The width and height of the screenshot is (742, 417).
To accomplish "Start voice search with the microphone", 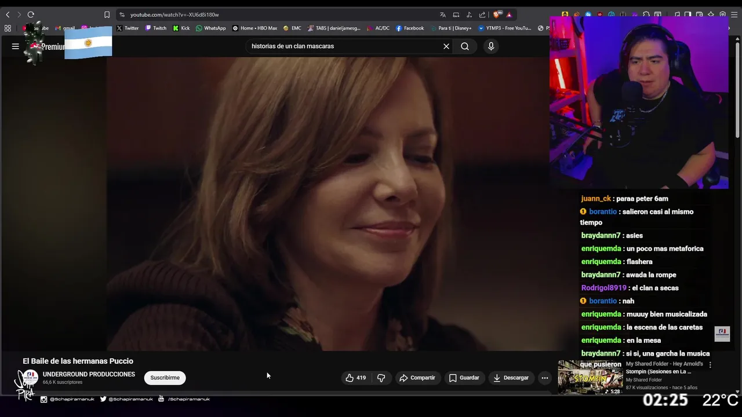I will click(x=491, y=46).
